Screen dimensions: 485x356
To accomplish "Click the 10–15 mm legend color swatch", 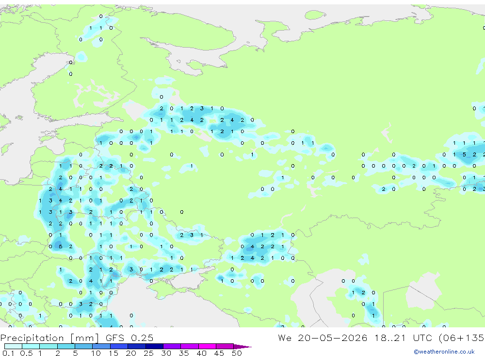I will (101, 346).
